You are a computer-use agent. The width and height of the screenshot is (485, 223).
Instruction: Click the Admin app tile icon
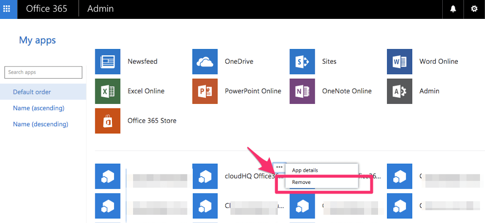point(400,91)
